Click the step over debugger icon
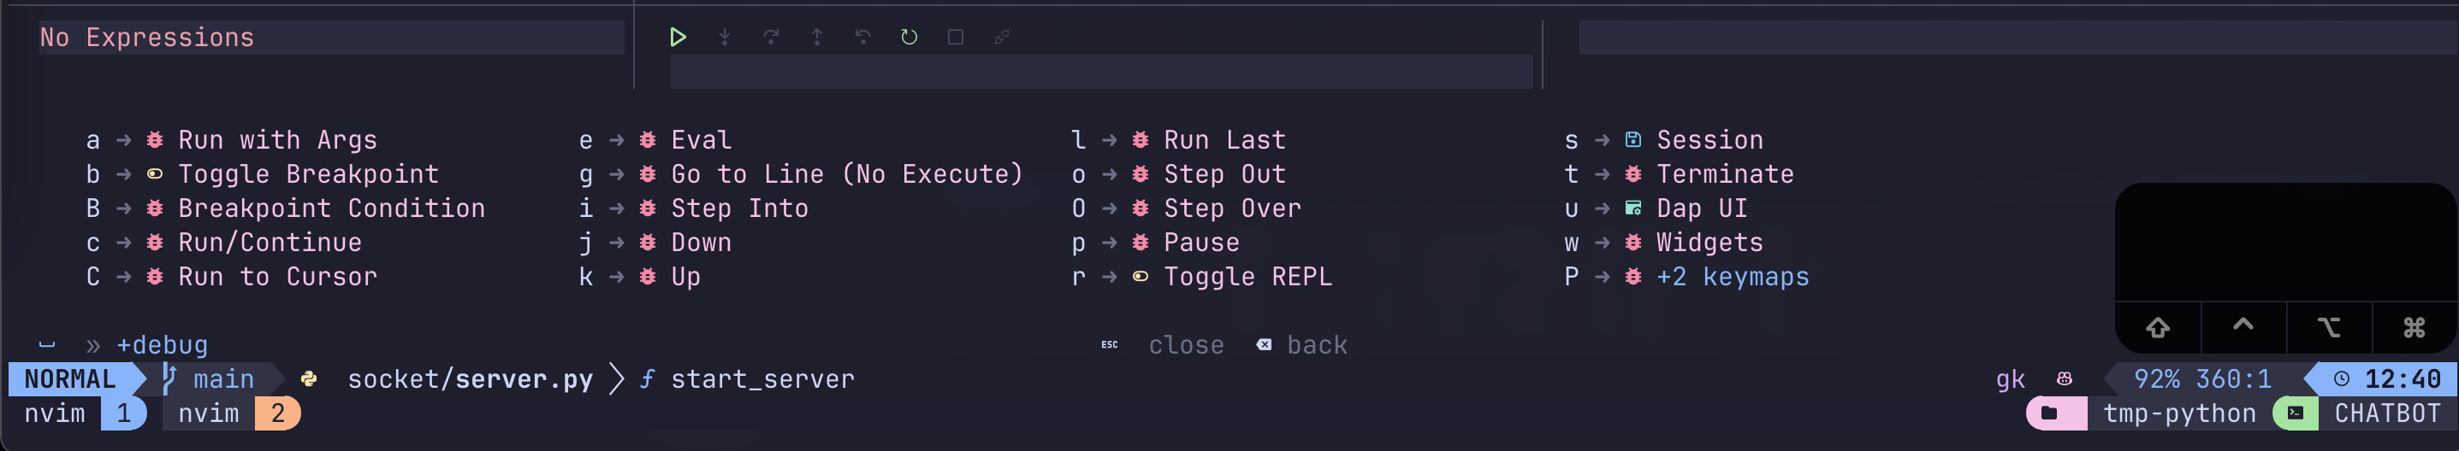This screenshot has height=451, width=2459. [770, 38]
